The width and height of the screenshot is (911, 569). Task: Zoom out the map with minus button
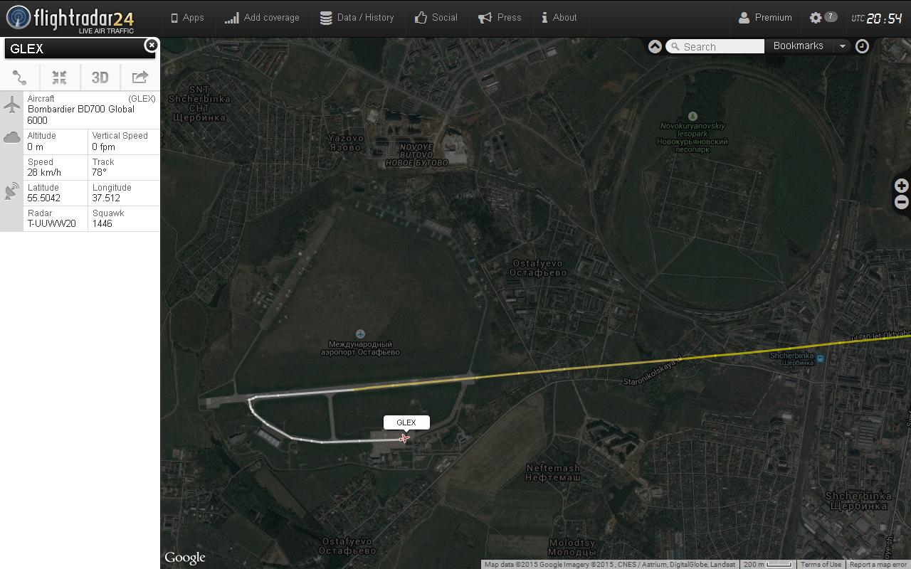pos(901,203)
